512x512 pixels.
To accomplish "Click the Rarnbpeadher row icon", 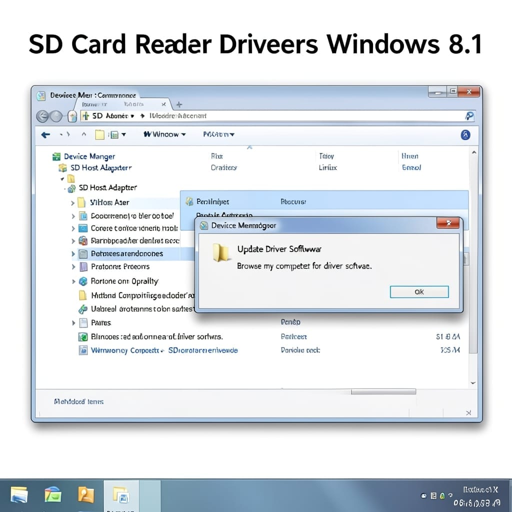I will (x=83, y=240).
